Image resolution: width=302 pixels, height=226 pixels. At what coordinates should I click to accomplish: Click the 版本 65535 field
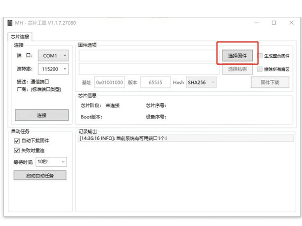coord(155,82)
